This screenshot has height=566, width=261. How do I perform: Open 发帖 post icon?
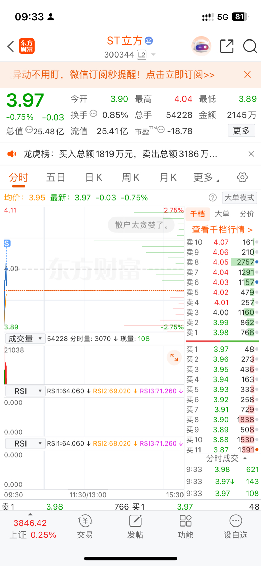(135, 526)
